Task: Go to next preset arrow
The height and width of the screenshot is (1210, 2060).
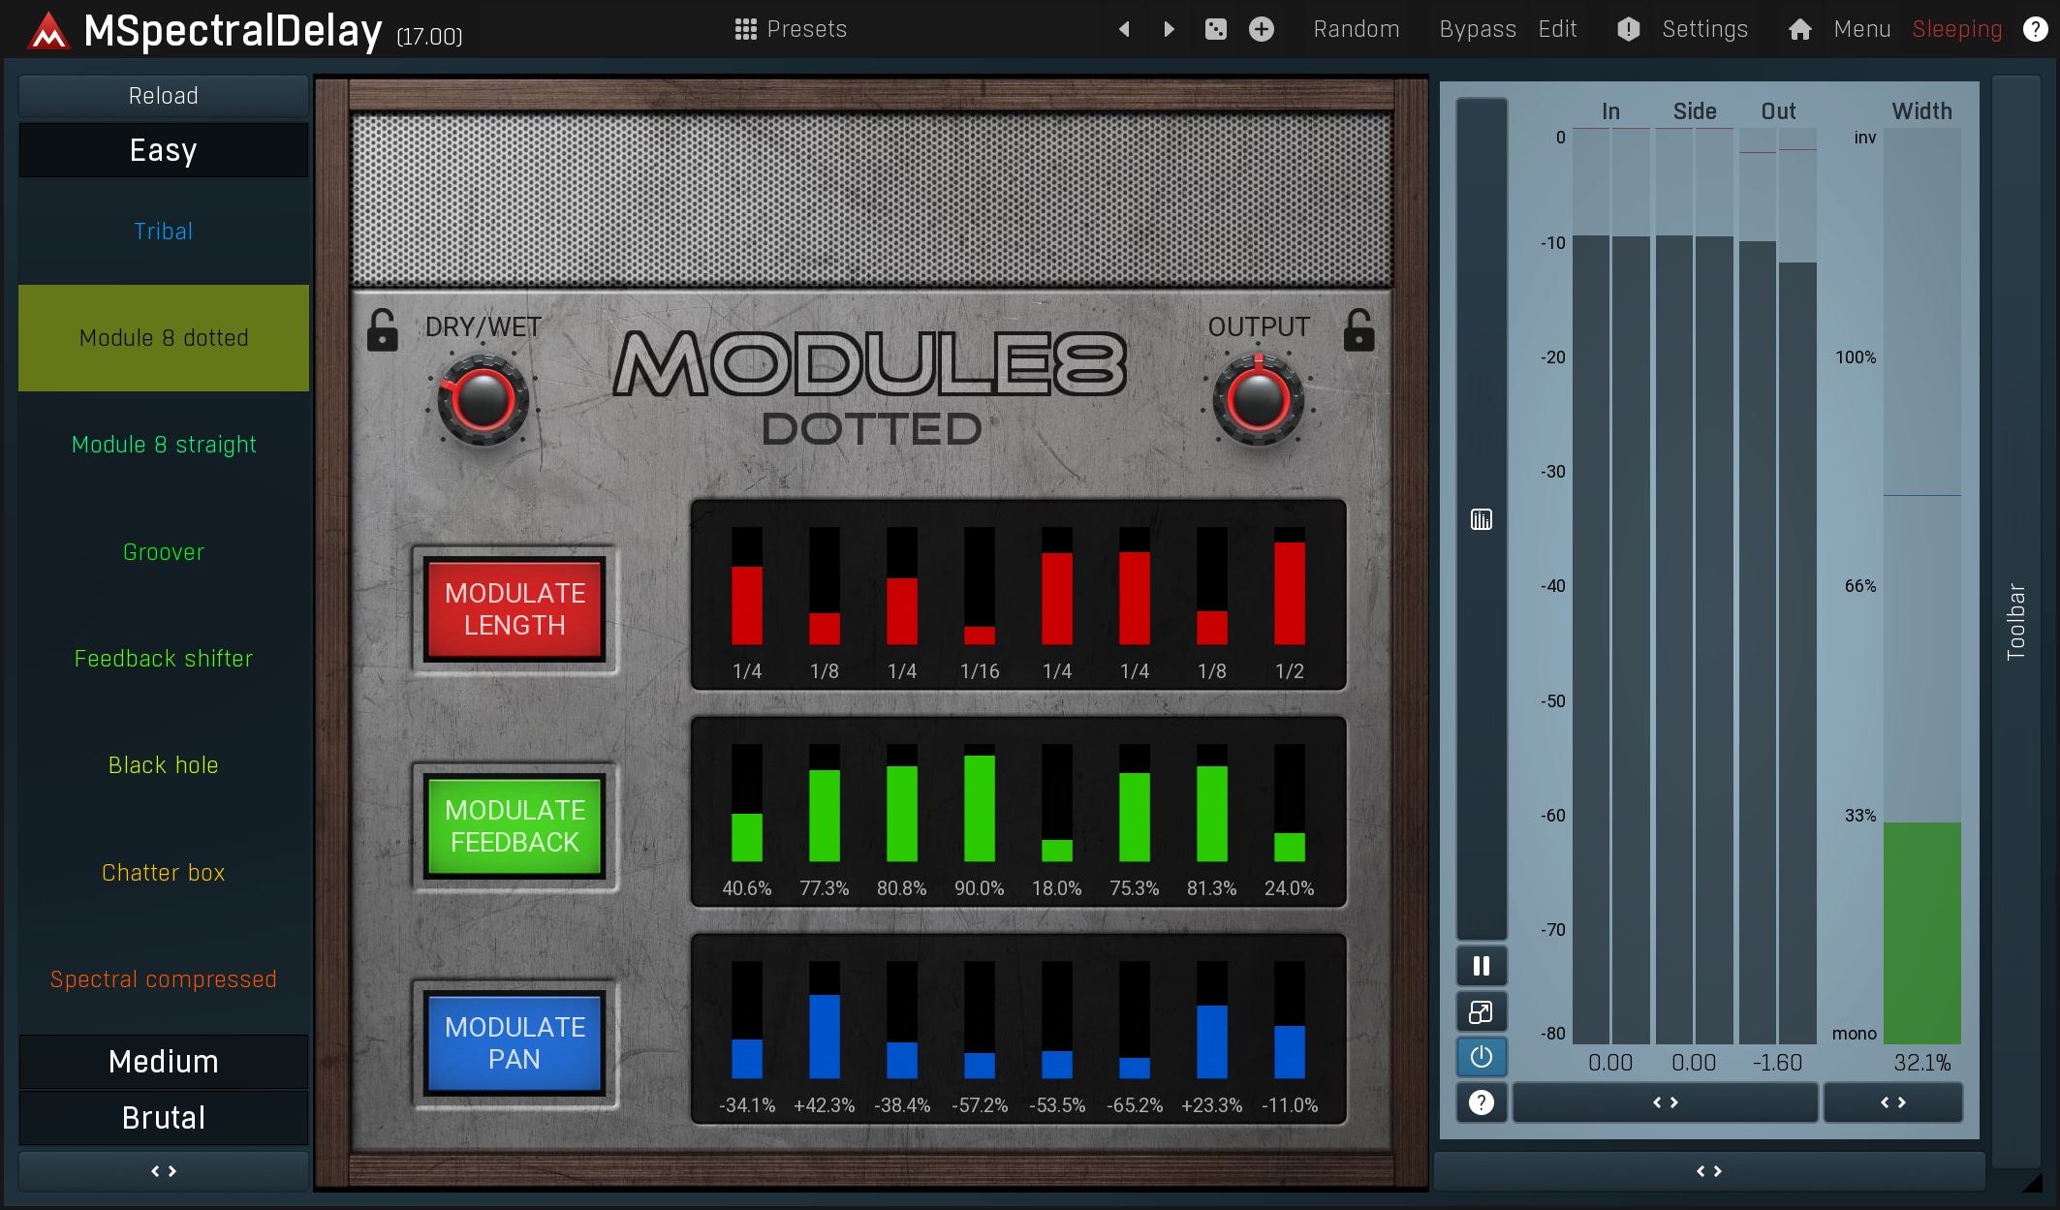Action: (x=1169, y=29)
